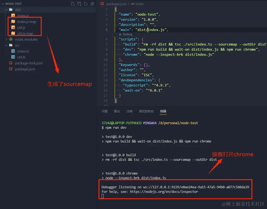This screenshot has width=267, height=209.
Task: Open index.js in dist folder
Action: pos(23,16)
